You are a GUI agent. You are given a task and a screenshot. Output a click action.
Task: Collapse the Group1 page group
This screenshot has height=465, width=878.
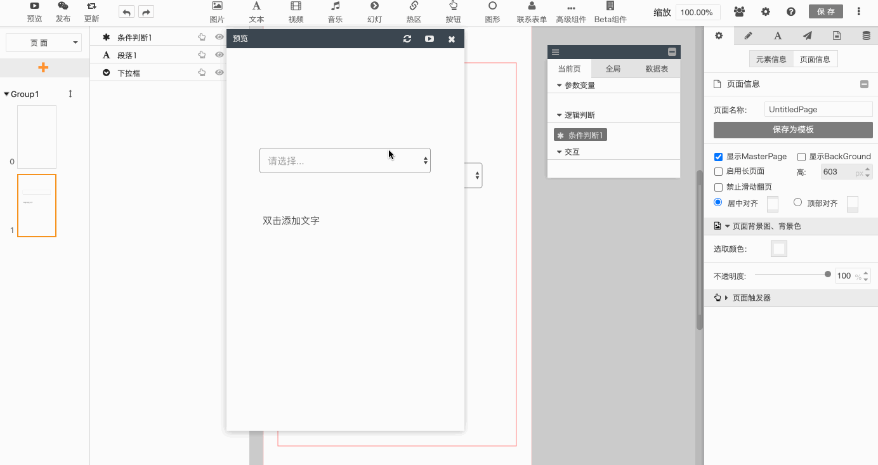point(7,95)
